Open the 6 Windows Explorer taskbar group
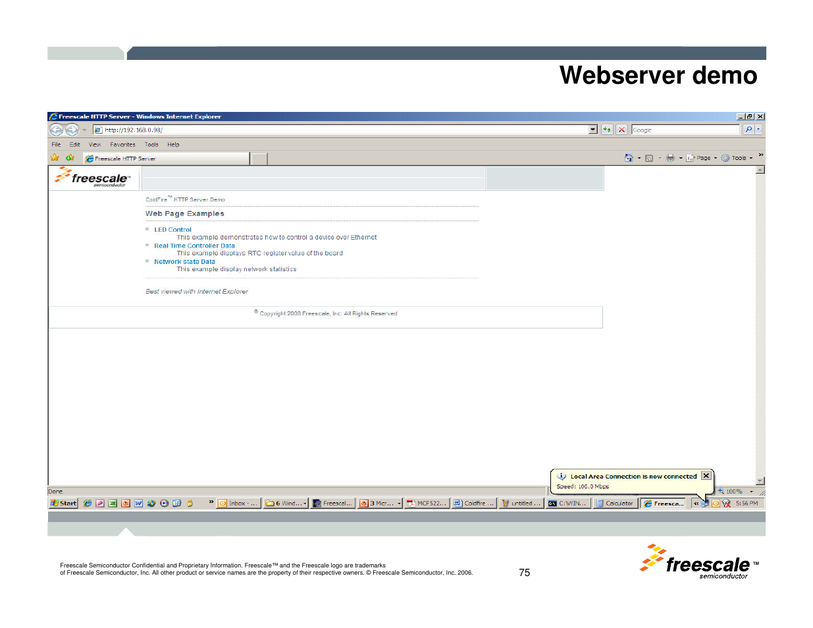Screen dimensions: 813x628 point(286,503)
